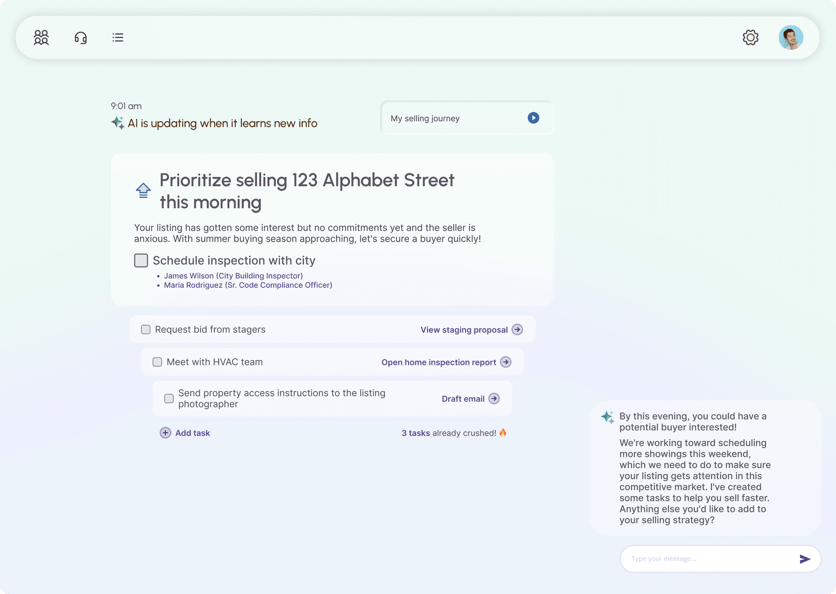This screenshot has height=594, width=836.
Task: Click the fire emoji icon
Action: [x=503, y=432]
